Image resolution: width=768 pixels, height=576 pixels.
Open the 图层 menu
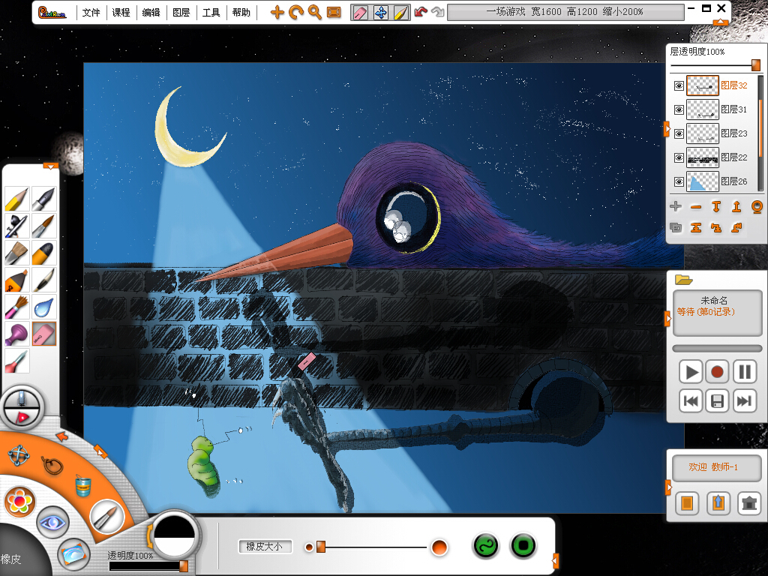[x=181, y=13]
